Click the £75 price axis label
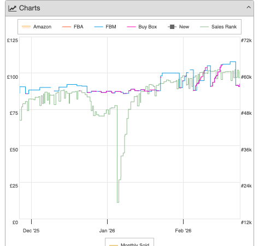This screenshot has height=246, width=259. click(14, 113)
